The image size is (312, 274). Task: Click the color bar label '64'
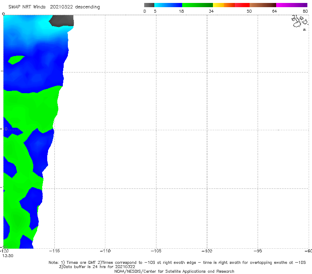click(274, 11)
